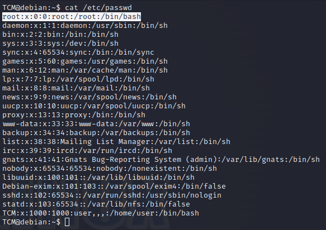Click the uucp user entry line
This screenshot has width=326, height=230.
pyautogui.click(x=94, y=106)
